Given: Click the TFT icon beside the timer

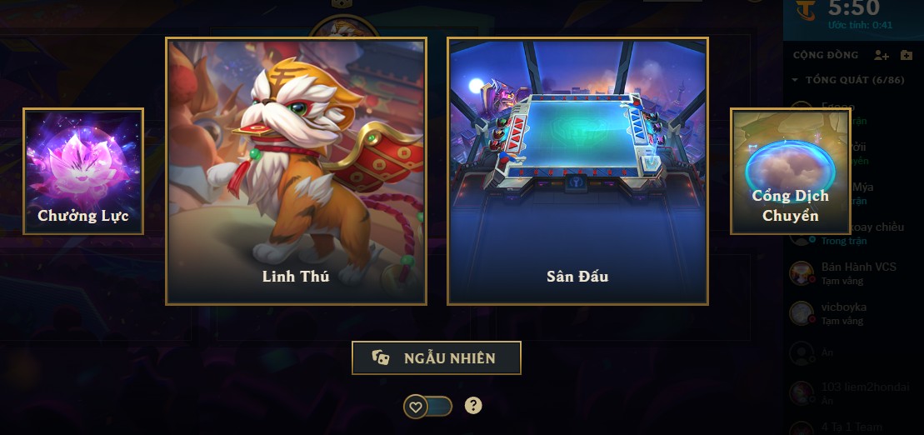Looking at the screenshot, I should pos(804,11).
